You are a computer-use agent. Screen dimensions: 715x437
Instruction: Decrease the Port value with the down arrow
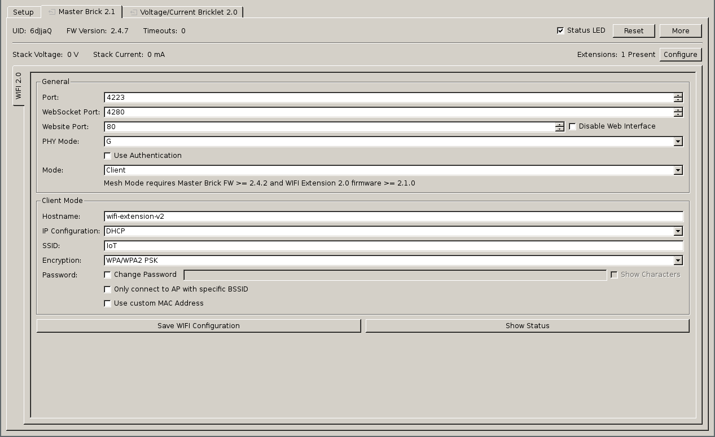tap(678, 100)
